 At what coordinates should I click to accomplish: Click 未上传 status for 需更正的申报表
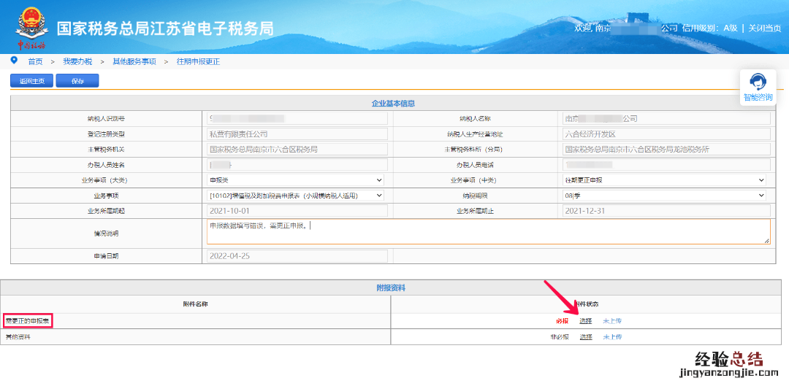612,321
